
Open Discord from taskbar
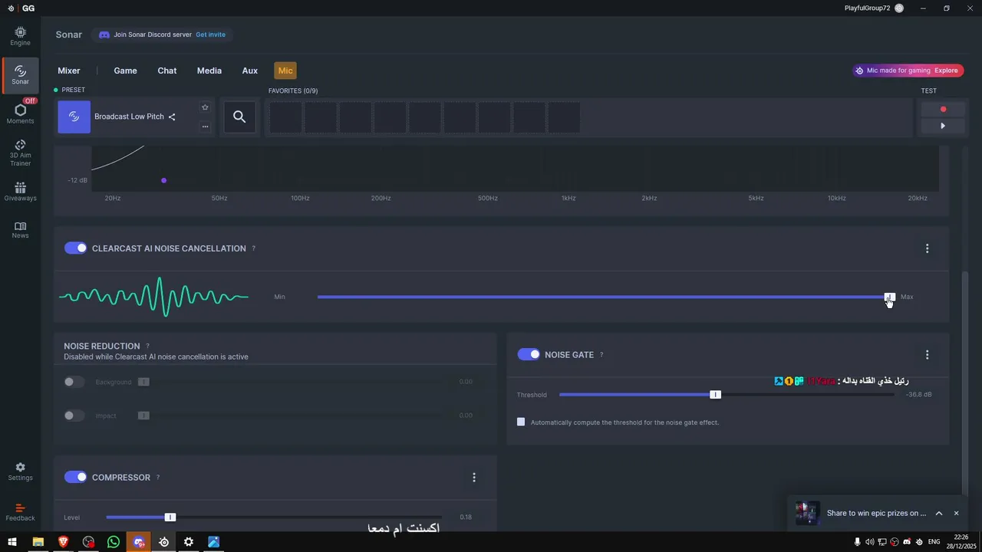point(139,542)
